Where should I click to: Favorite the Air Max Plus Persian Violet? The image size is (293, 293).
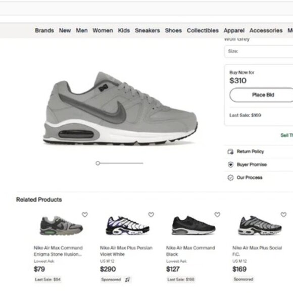coord(151,215)
